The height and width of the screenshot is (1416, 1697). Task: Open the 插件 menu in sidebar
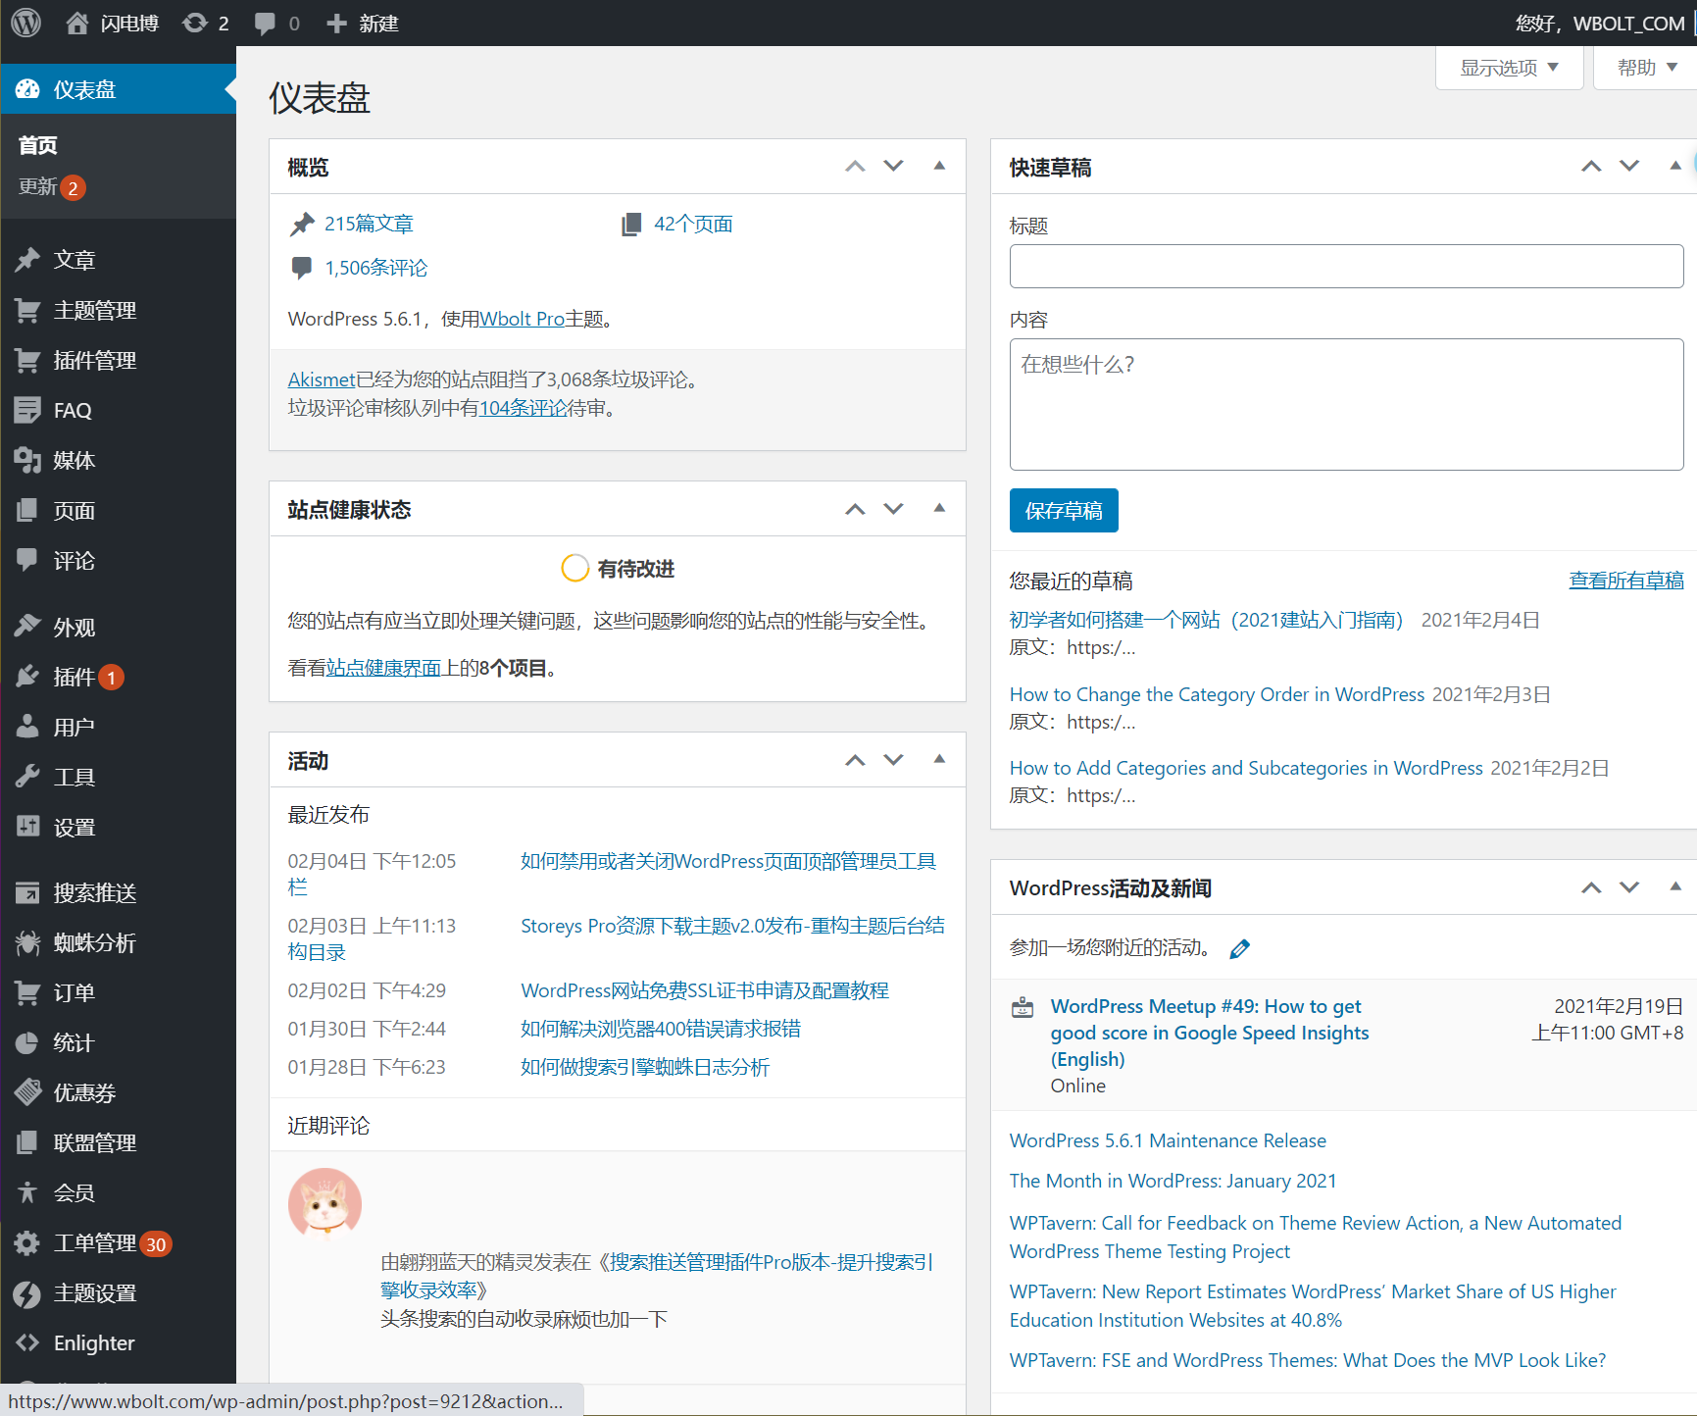click(x=75, y=677)
